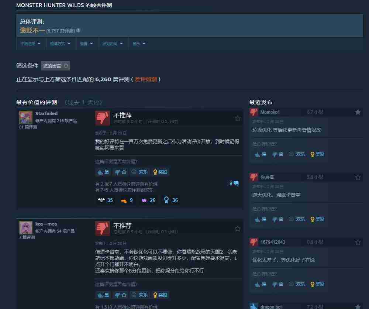The height and width of the screenshot is (309, 369).
Task: Click the deer award icon showing 35
Action: (102, 200)
